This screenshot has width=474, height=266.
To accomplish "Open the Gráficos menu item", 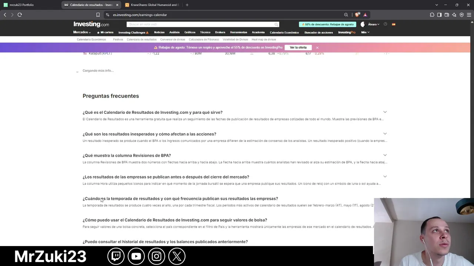I will click(190, 33).
